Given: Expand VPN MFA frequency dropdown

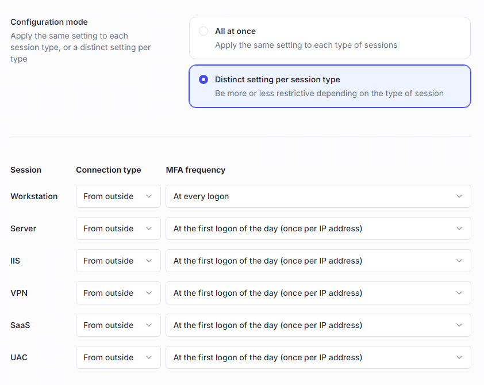Looking at the screenshot, I should [x=318, y=293].
